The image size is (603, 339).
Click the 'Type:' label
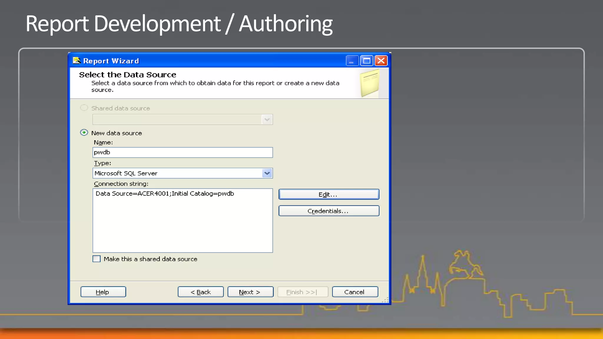[x=102, y=163]
